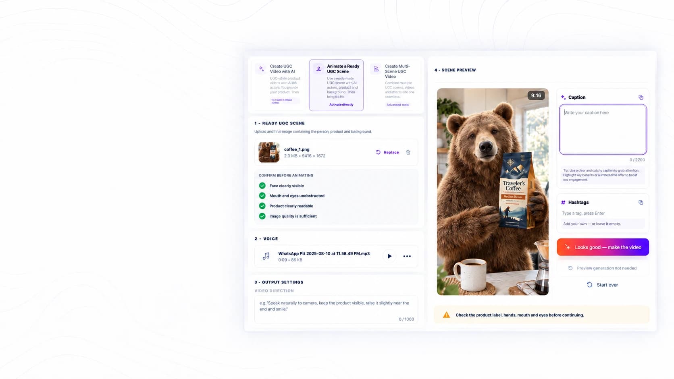The height and width of the screenshot is (379, 674).
Task: Click the sparkle icon on Create UGC Video card
Action: 261,69
